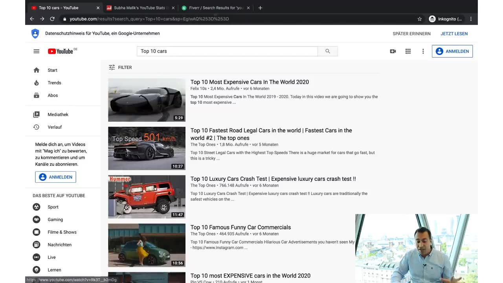Screen dimensions: 503x283
Task: Click JETZT LESEN
Action: (454, 33)
